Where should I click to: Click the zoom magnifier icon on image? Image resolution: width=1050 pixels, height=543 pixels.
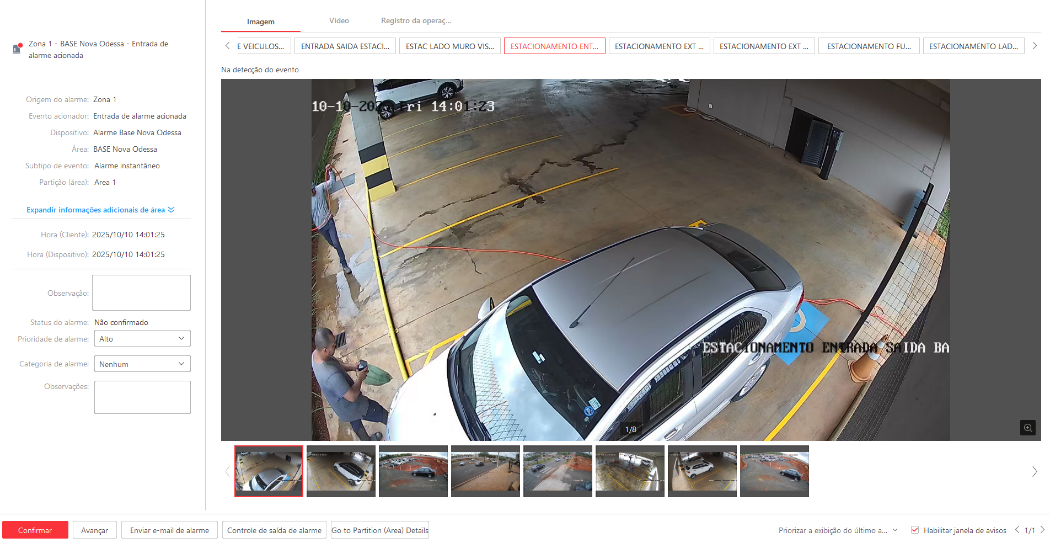[x=1027, y=428]
